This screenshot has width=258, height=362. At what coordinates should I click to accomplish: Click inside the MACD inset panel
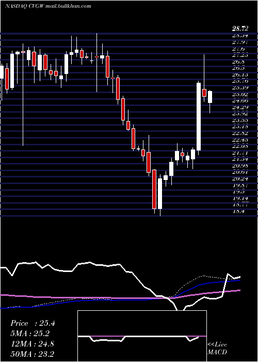[x=142, y=336]
